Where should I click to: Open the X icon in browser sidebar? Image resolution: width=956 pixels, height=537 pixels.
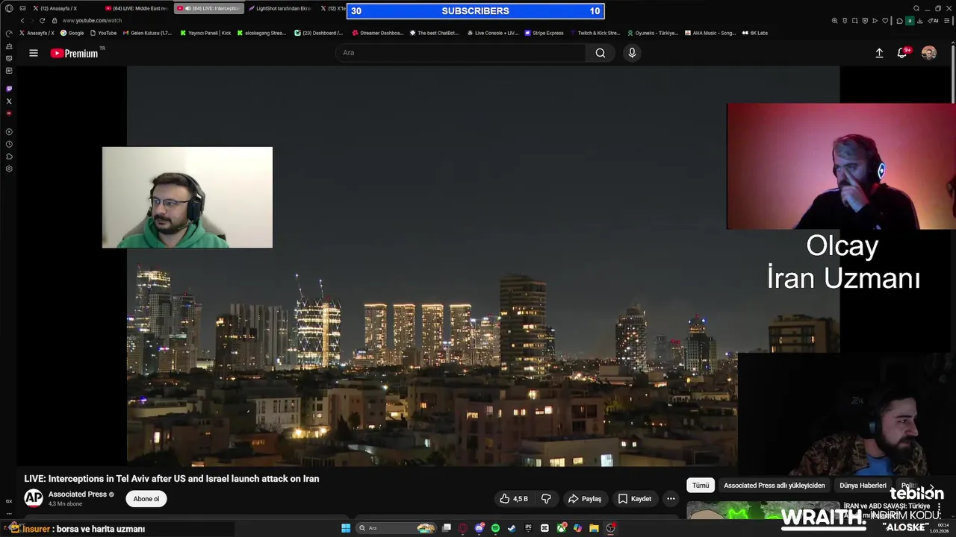[x=9, y=101]
